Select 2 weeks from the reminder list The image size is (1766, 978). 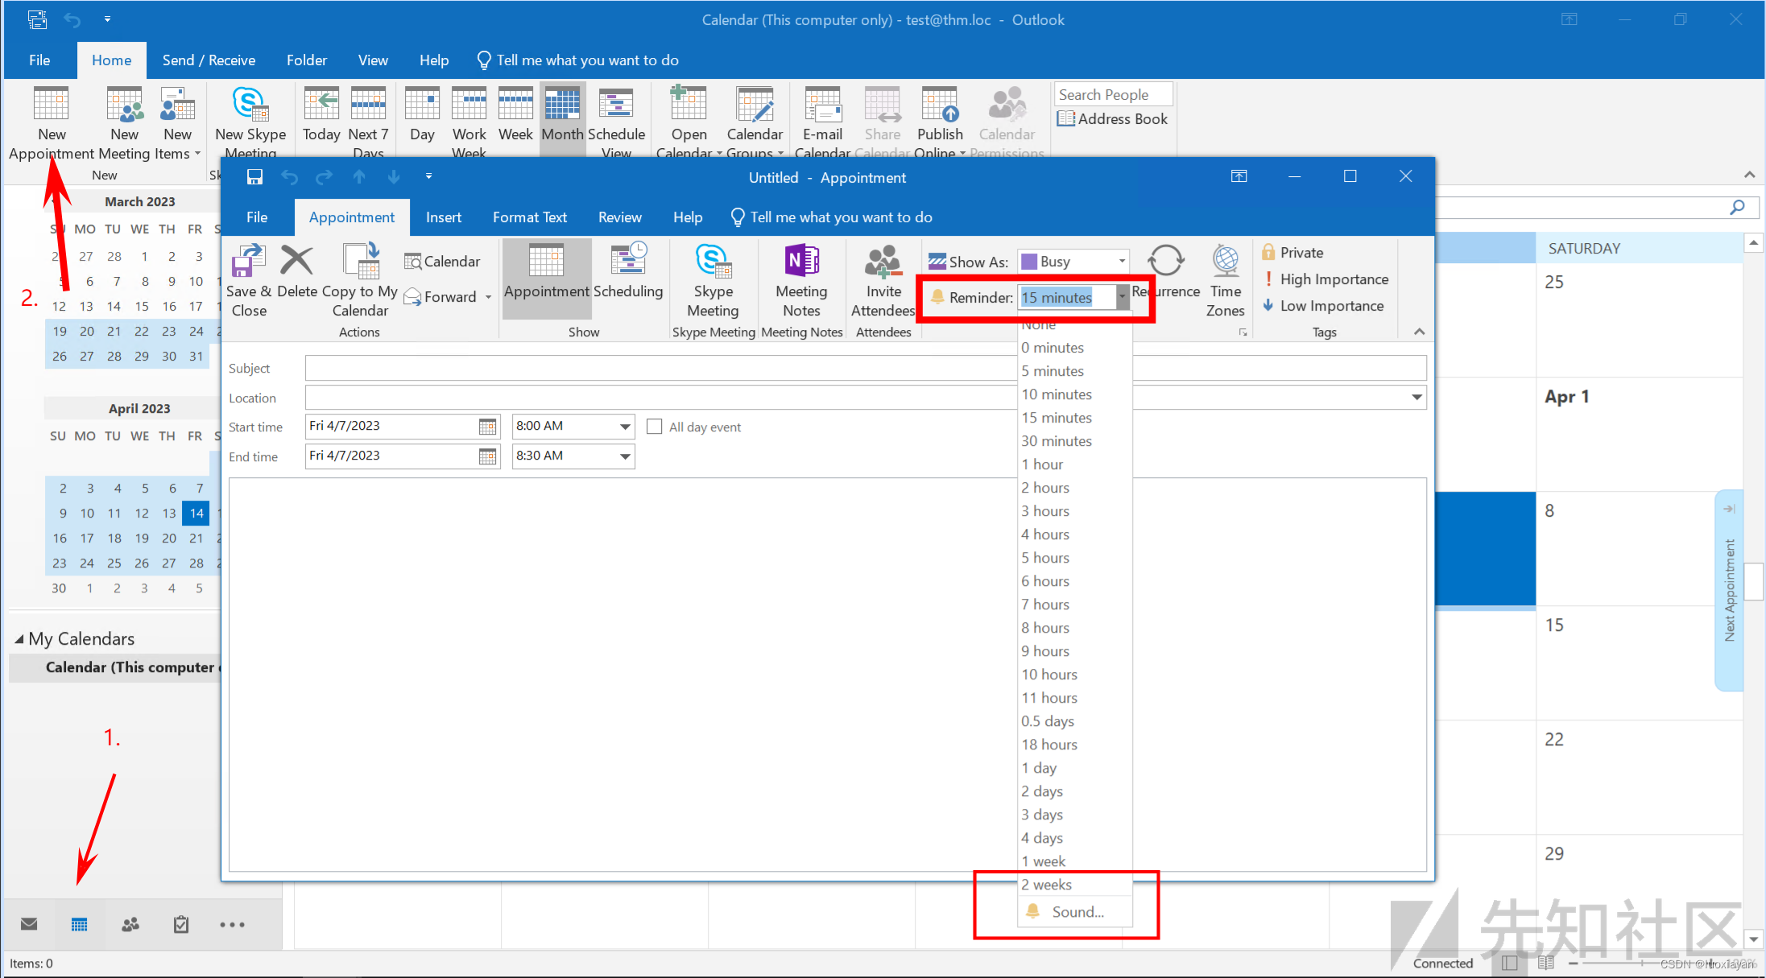[1047, 885]
